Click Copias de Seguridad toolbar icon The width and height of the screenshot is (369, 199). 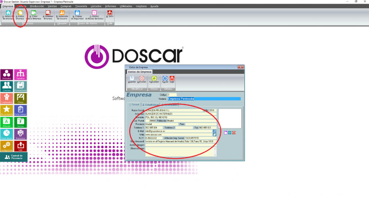77,15
